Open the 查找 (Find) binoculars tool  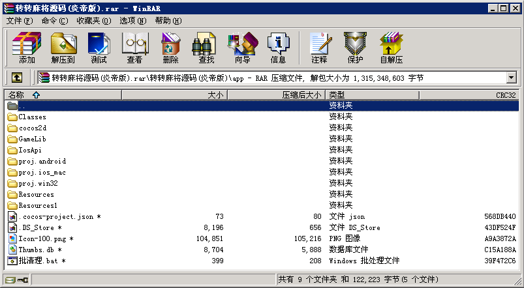pos(206,48)
